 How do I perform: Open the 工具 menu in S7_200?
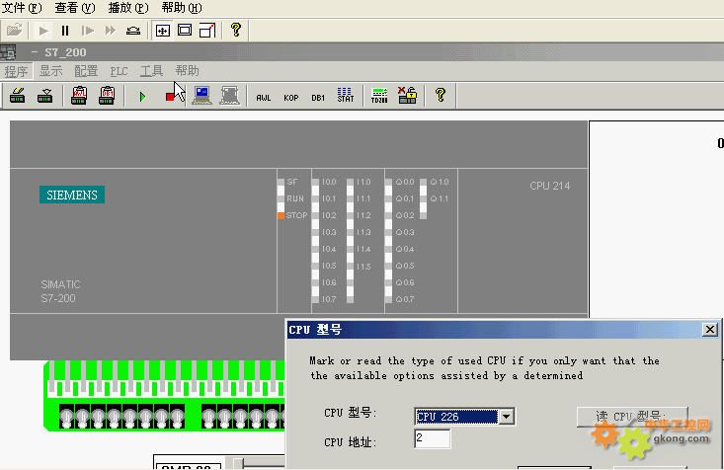pyautogui.click(x=151, y=71)
